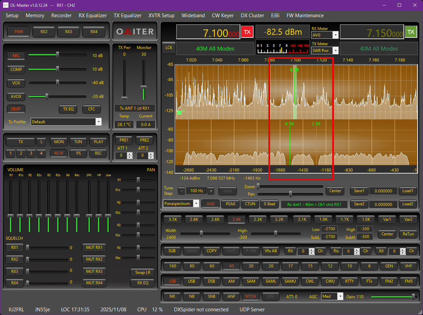Click the minus tune step button
Image resolution: width=423 pixels, height=315 pixels.
point(182,191)
